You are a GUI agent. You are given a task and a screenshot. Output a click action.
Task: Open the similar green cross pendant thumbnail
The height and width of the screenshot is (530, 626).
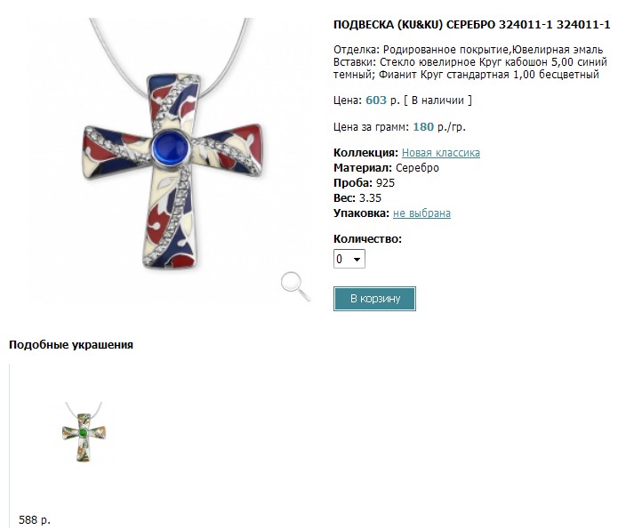tap(84, 432)
